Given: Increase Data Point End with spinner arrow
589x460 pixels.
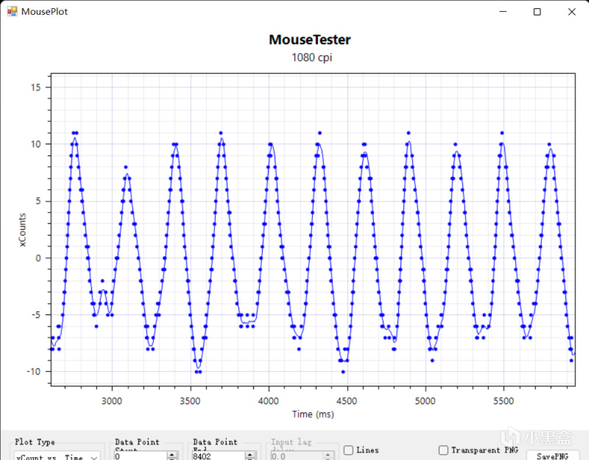Looking at the screenshot, I should pos(250,455).
